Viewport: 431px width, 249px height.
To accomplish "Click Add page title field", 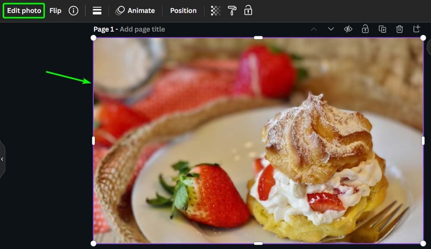I will (x=142, y=29).
